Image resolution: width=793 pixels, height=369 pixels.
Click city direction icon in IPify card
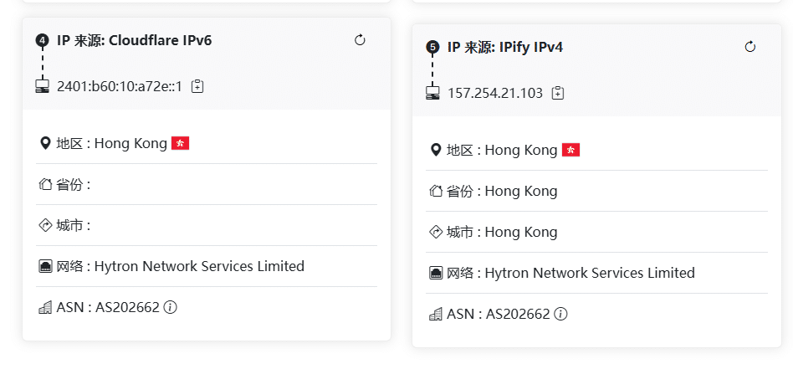(436, 232)
